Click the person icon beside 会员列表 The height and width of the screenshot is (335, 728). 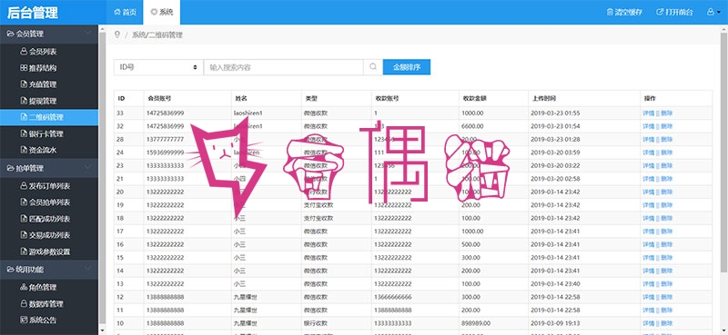(24, 52)
